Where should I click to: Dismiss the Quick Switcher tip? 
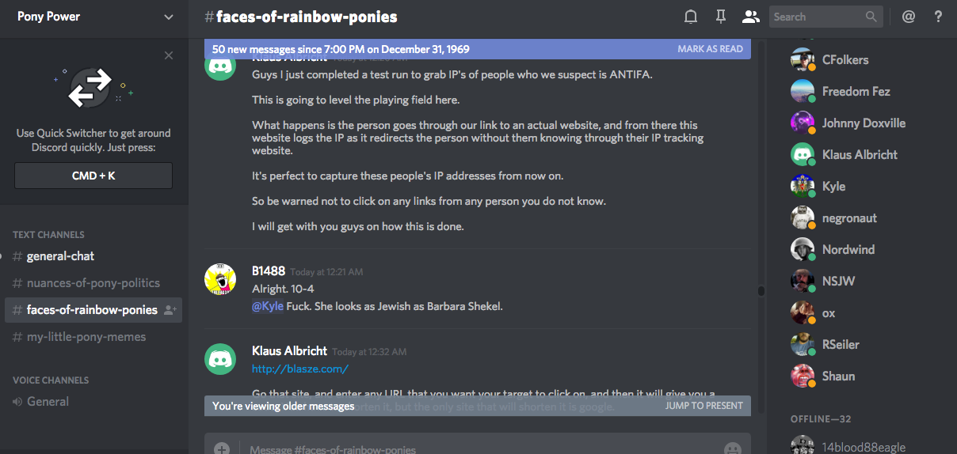pyautogui.click(x=169, y=55)
